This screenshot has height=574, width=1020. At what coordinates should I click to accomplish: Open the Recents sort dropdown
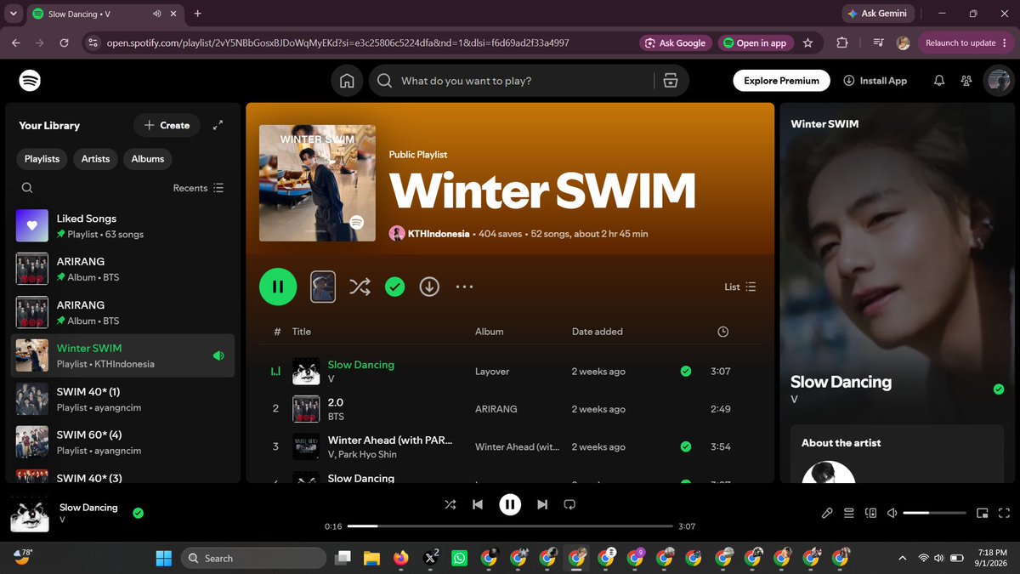pyautogui.click(x=199, y=188)
